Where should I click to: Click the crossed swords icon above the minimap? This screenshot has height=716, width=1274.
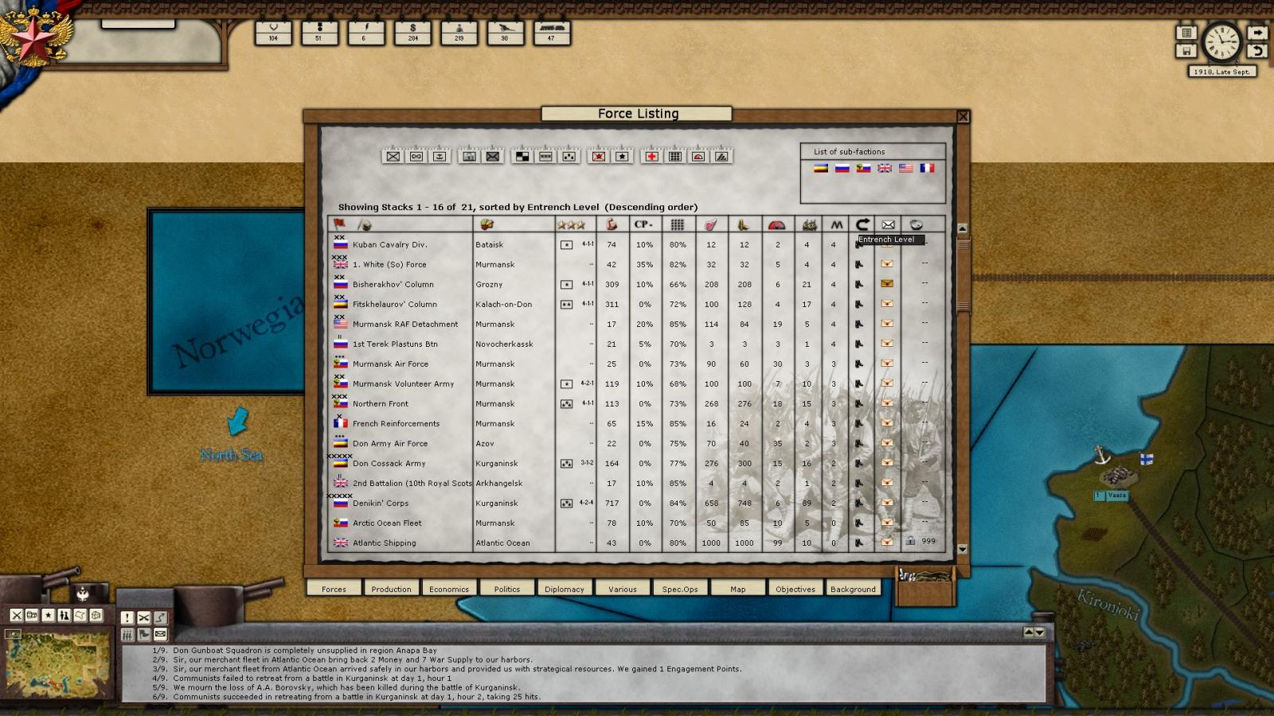[16, 615]
